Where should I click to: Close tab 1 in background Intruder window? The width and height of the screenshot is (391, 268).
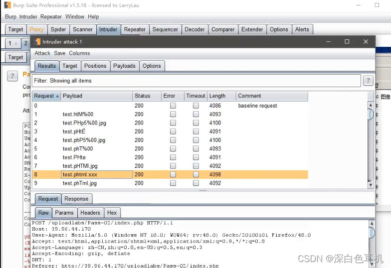(x=16, y=44)
